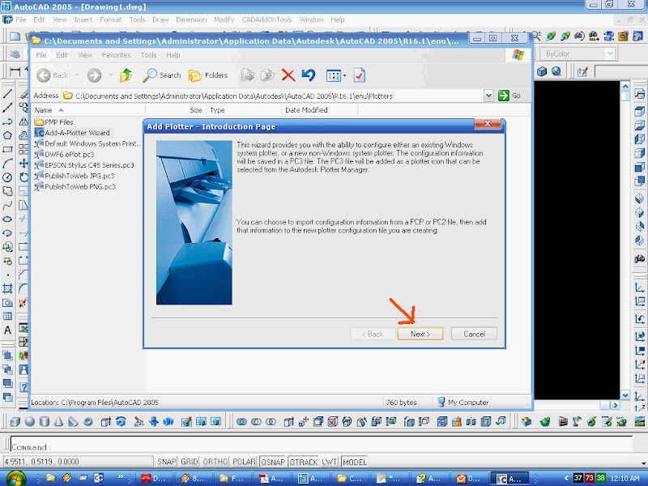
Task: Select PublishToWeb JPG.pc3 file
Action: [75, 176]
